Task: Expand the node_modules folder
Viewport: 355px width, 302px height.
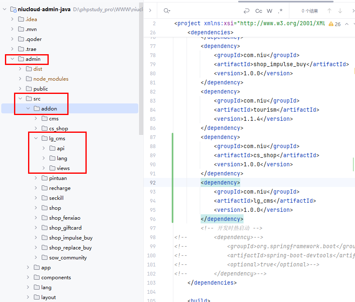Action: click(20, 79)
